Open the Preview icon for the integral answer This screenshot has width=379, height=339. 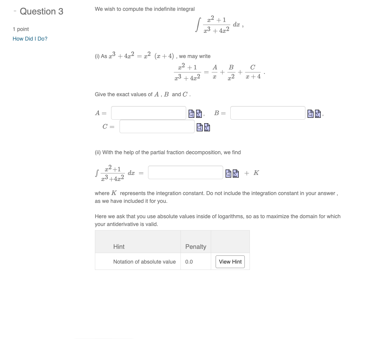[x=228, y=173]
